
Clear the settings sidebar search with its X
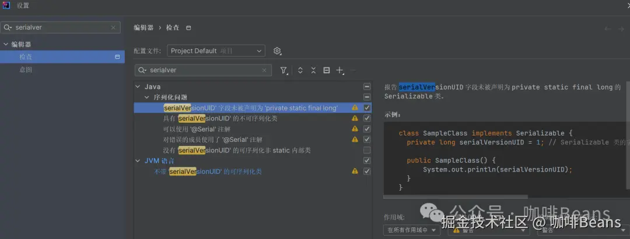tap(113, 27)
